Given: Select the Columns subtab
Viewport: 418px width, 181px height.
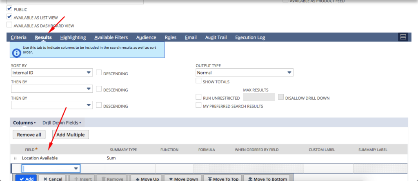Looking at the screenshot, I should coord(24,123).
